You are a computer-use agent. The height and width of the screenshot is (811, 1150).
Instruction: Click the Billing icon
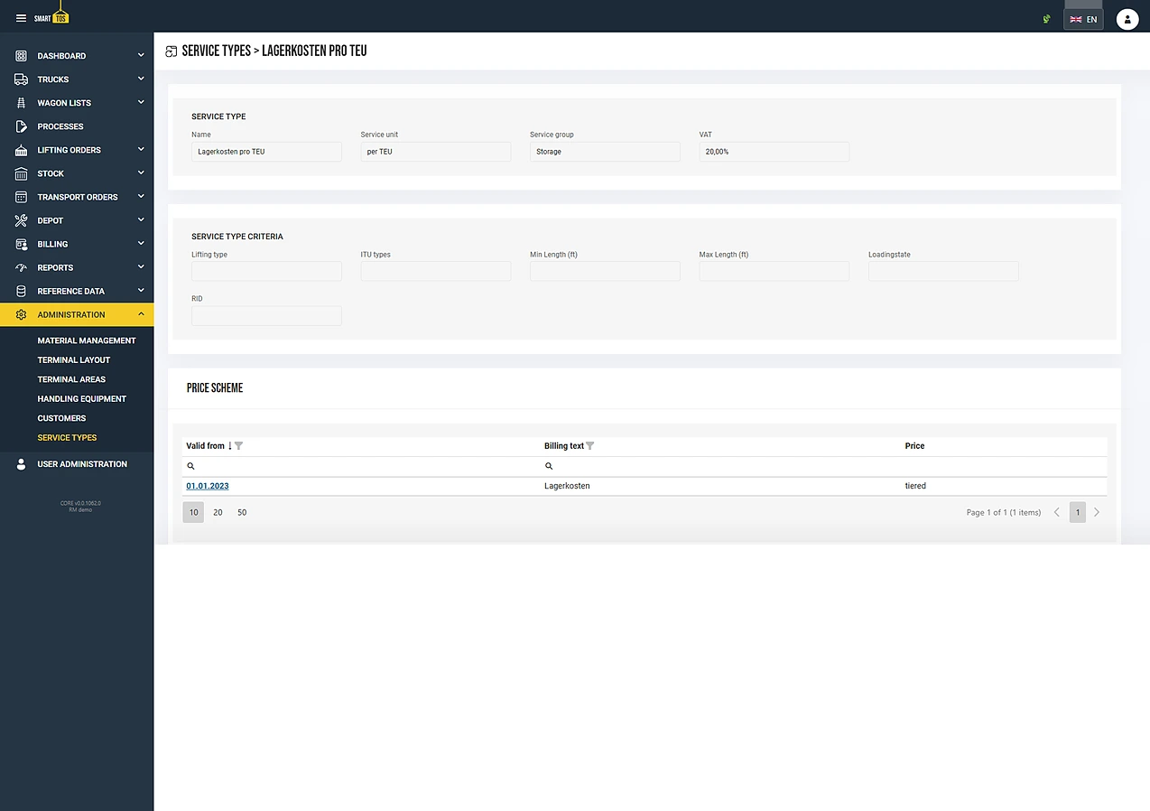(x=21, y=244)
